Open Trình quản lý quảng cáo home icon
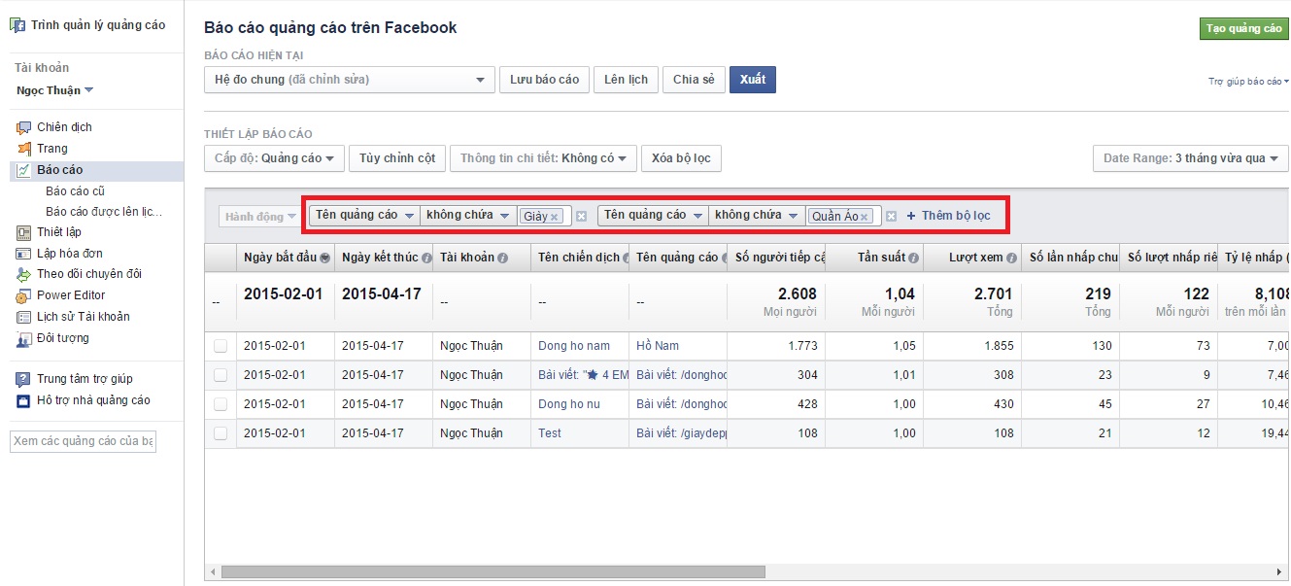1291x586 pixels. (x=17, y=25)
